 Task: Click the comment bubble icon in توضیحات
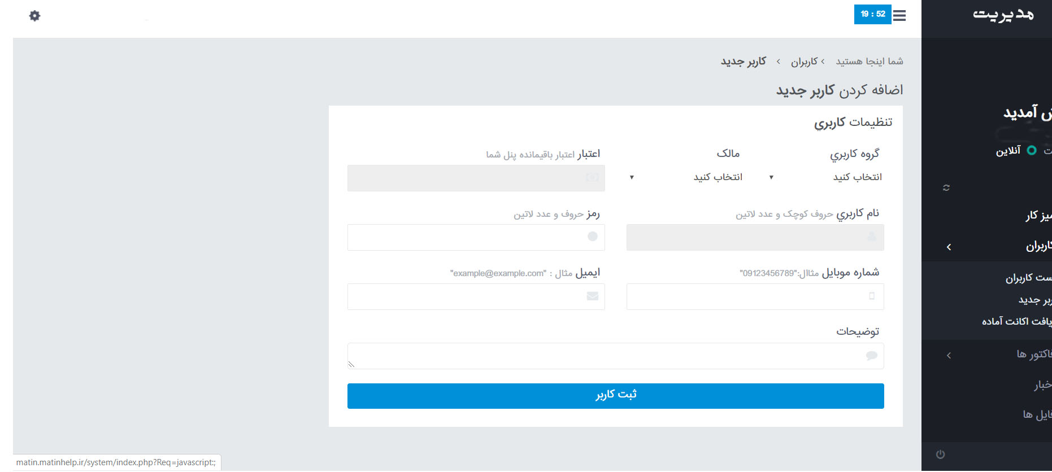coord(871,356)
